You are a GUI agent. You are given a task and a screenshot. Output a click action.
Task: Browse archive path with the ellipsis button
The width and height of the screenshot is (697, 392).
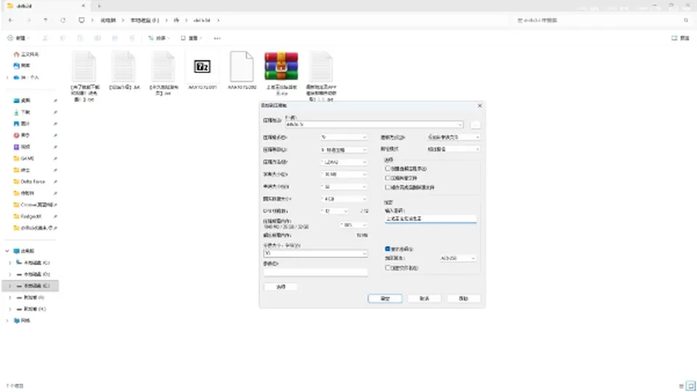[475, 125]
